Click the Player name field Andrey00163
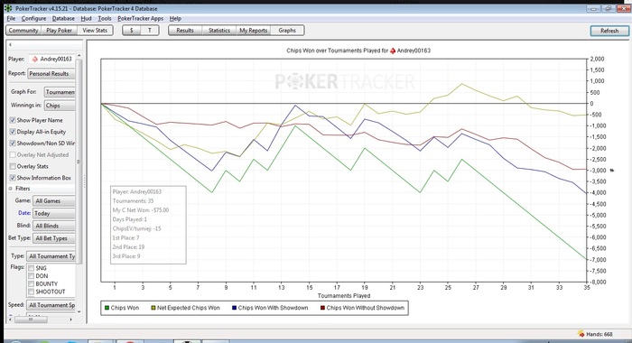632x343 pixels. point(52,59)
